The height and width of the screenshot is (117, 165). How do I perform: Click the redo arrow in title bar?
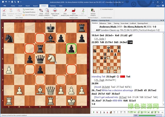click(9, 2)
